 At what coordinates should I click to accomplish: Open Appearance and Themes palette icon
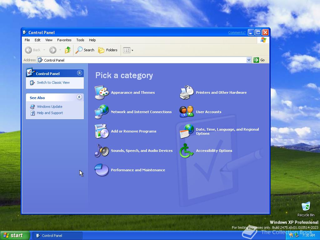[102, 92]
